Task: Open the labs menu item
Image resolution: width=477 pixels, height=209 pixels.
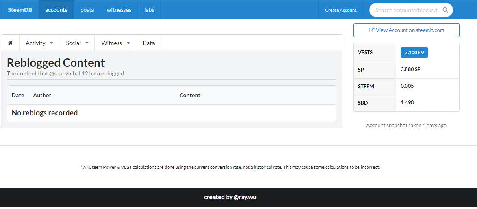Action: point(149,10)
